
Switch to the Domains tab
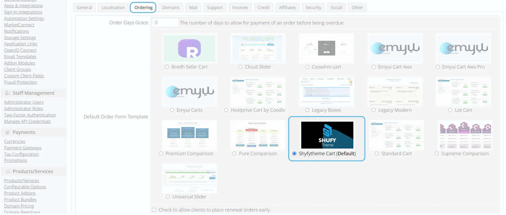point(171,7)
